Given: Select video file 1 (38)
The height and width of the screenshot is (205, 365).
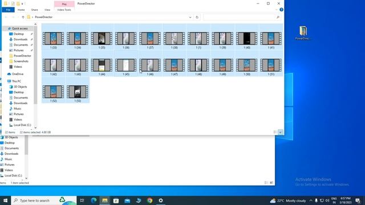Looking at the screenshot, I should click(x=174, y=38).
